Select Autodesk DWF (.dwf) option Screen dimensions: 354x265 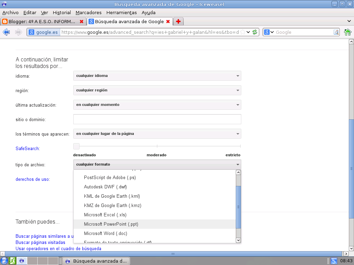tap(155, 187)
